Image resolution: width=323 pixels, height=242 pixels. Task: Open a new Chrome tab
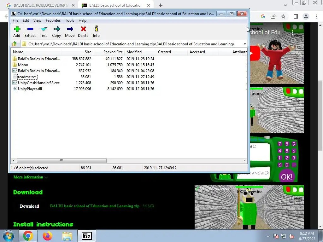click(161, 5)
